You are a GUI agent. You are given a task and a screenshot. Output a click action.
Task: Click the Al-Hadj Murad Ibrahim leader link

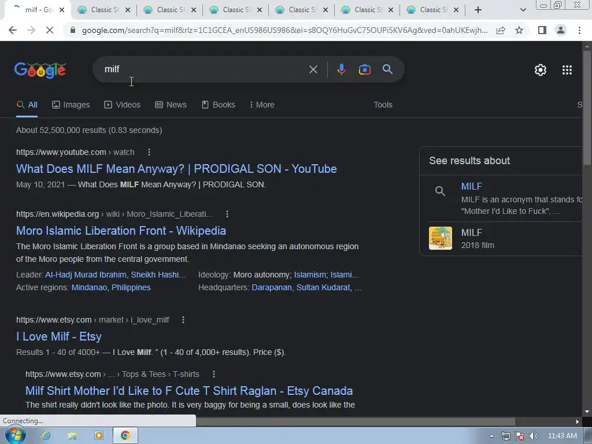86,275
